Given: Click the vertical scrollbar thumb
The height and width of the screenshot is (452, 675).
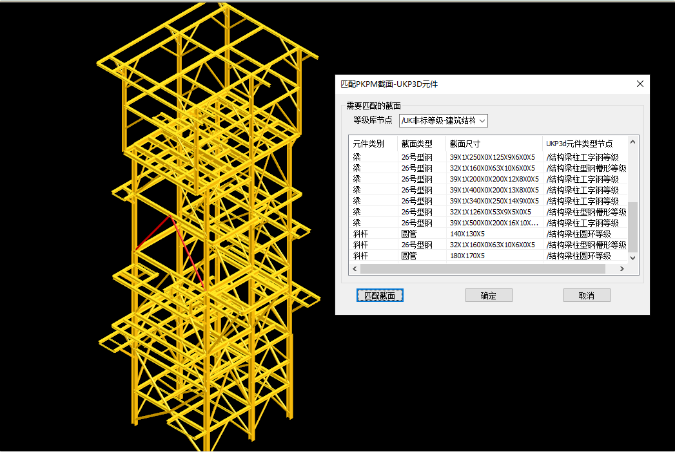Looking at the screenshot, I should pyautogui.click(x=632, y=226).
